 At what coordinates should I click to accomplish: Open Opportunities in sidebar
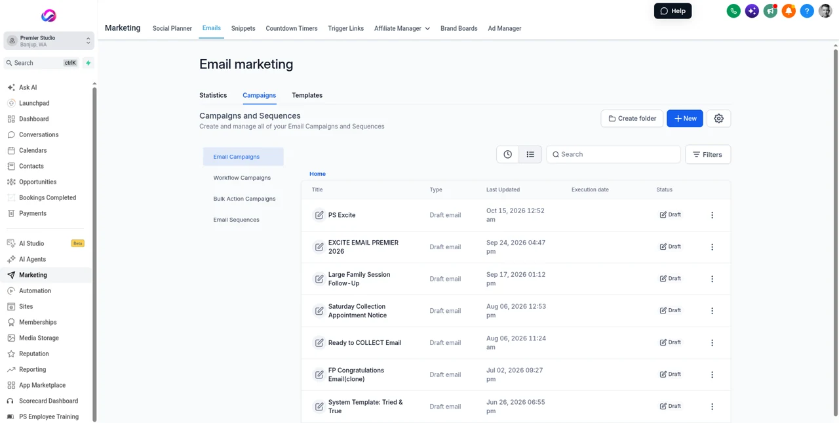(x=37, y=182)
